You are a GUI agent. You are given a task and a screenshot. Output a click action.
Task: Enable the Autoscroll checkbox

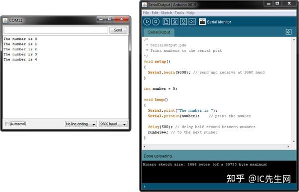(x=7, y=124)
